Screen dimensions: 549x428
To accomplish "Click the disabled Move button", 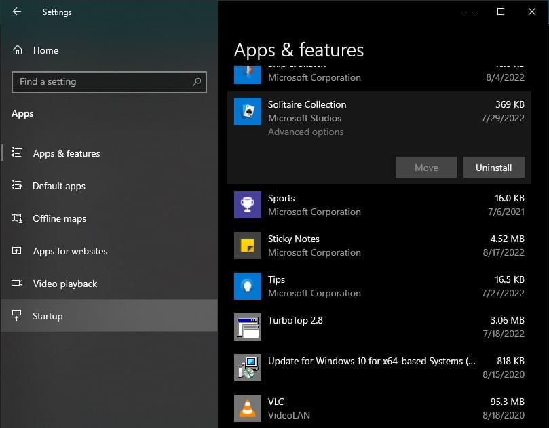I will click(425, 167).
